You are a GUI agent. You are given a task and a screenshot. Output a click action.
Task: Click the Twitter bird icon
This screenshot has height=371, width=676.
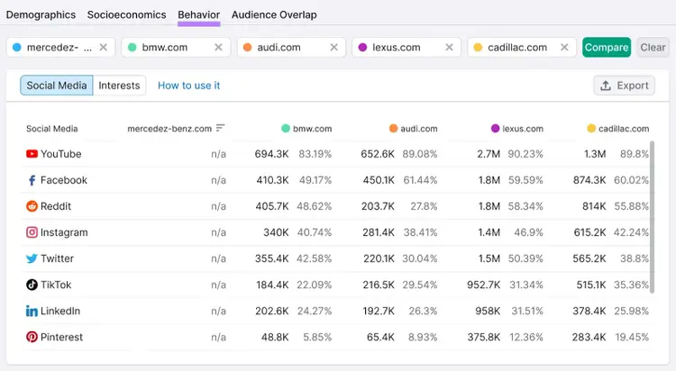32,258
